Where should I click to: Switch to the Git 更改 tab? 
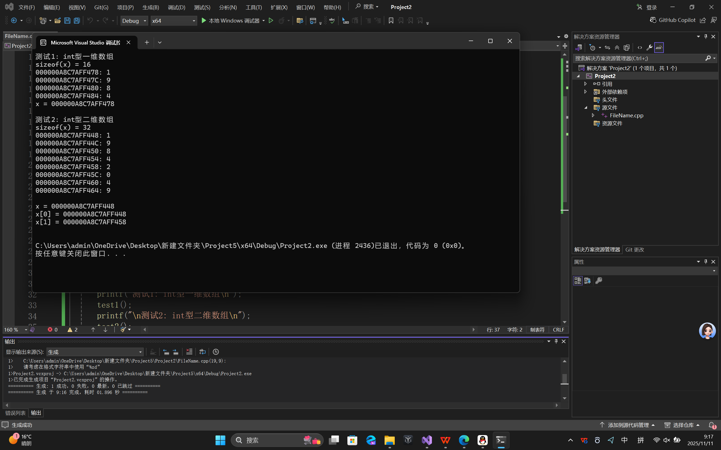click(x=635, y=249)
